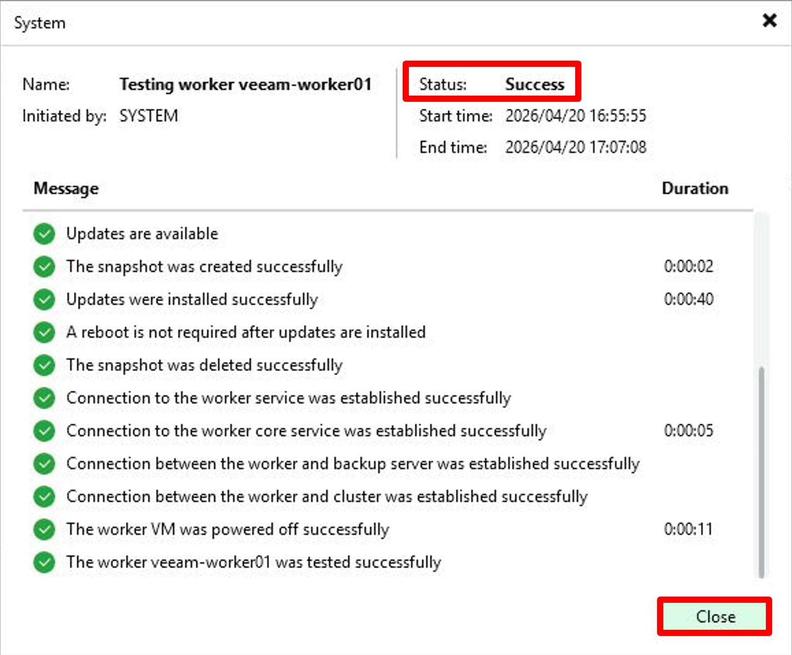
Task: Click the success icon for 'The snapshot was created successfully'
Action: coord(44,266)
